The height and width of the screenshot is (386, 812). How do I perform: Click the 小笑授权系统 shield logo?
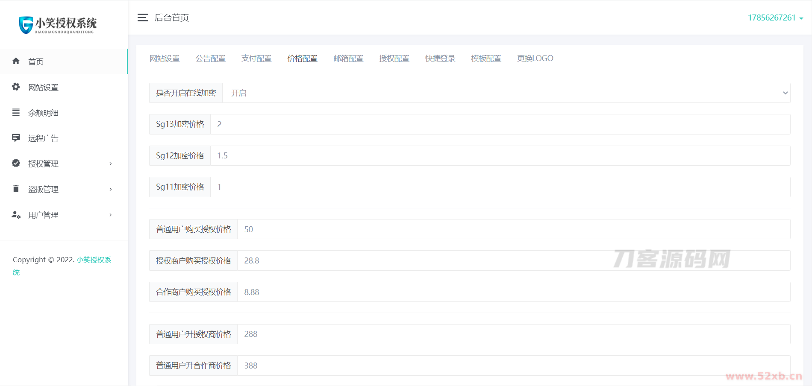click(x=26, y=25)
